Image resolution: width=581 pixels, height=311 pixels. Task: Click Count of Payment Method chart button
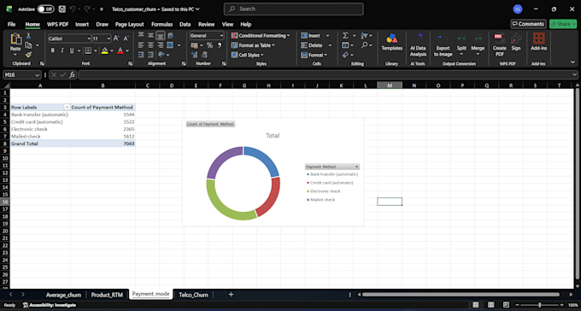(210, 124)
